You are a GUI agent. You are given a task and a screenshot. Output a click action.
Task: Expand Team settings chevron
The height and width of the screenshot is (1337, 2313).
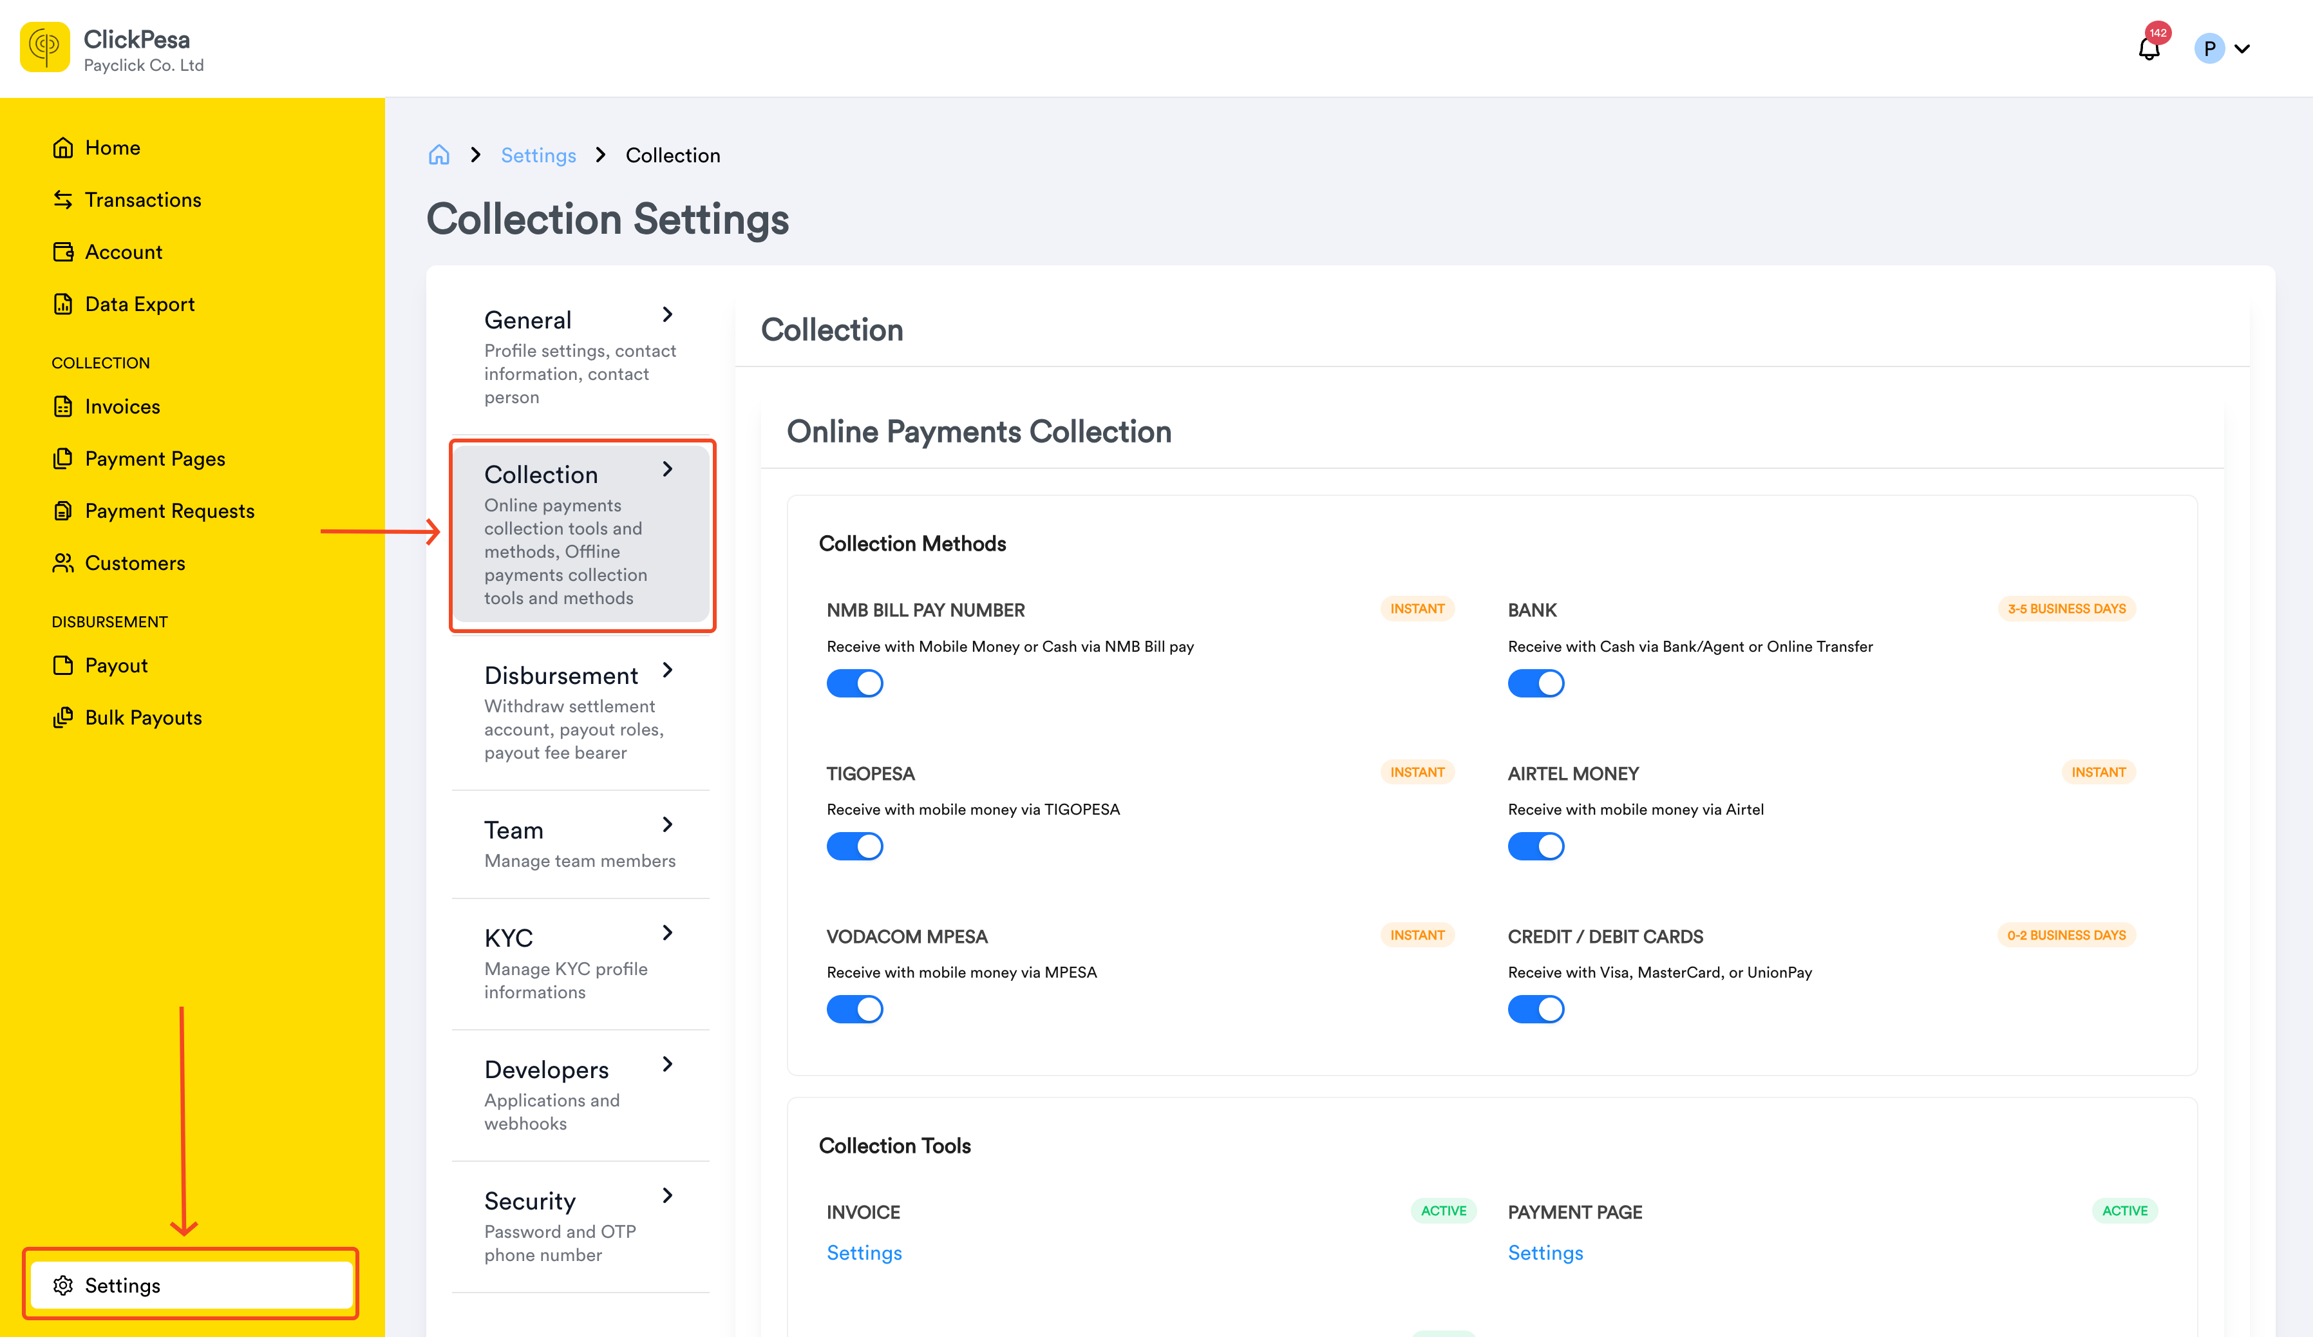point(667,824)
